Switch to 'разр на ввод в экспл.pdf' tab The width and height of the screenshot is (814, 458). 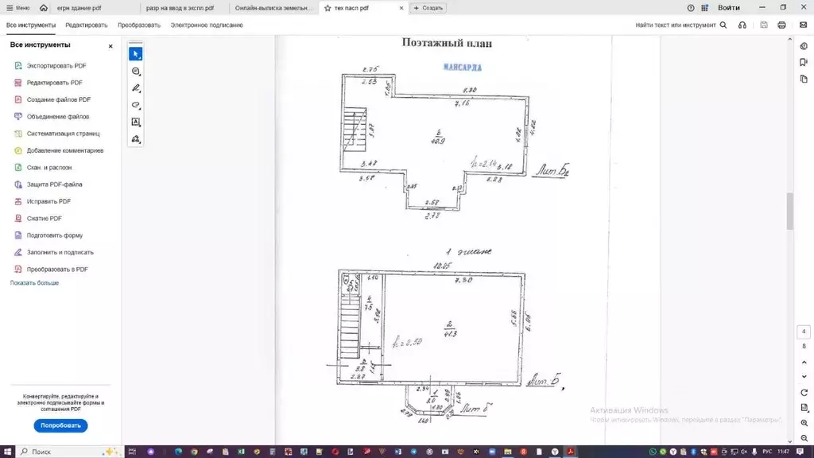[x=180, y=8]
